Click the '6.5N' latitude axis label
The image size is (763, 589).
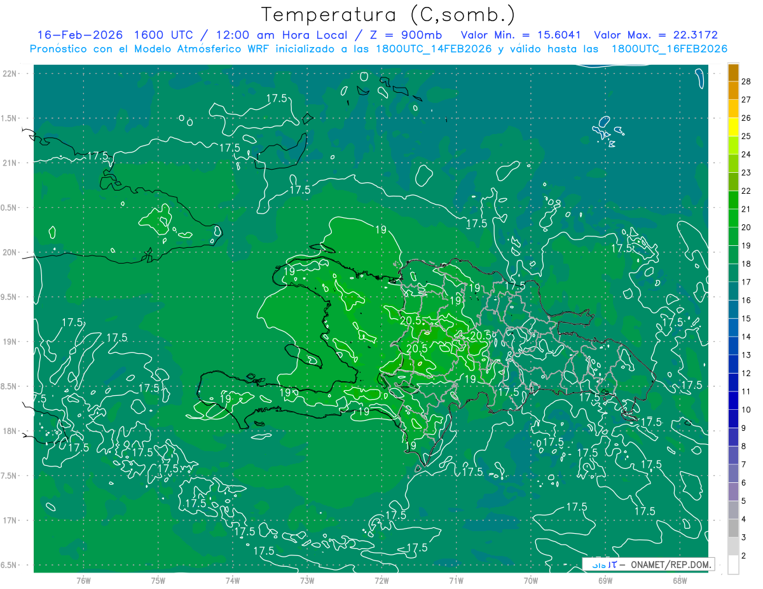point(10,565)
